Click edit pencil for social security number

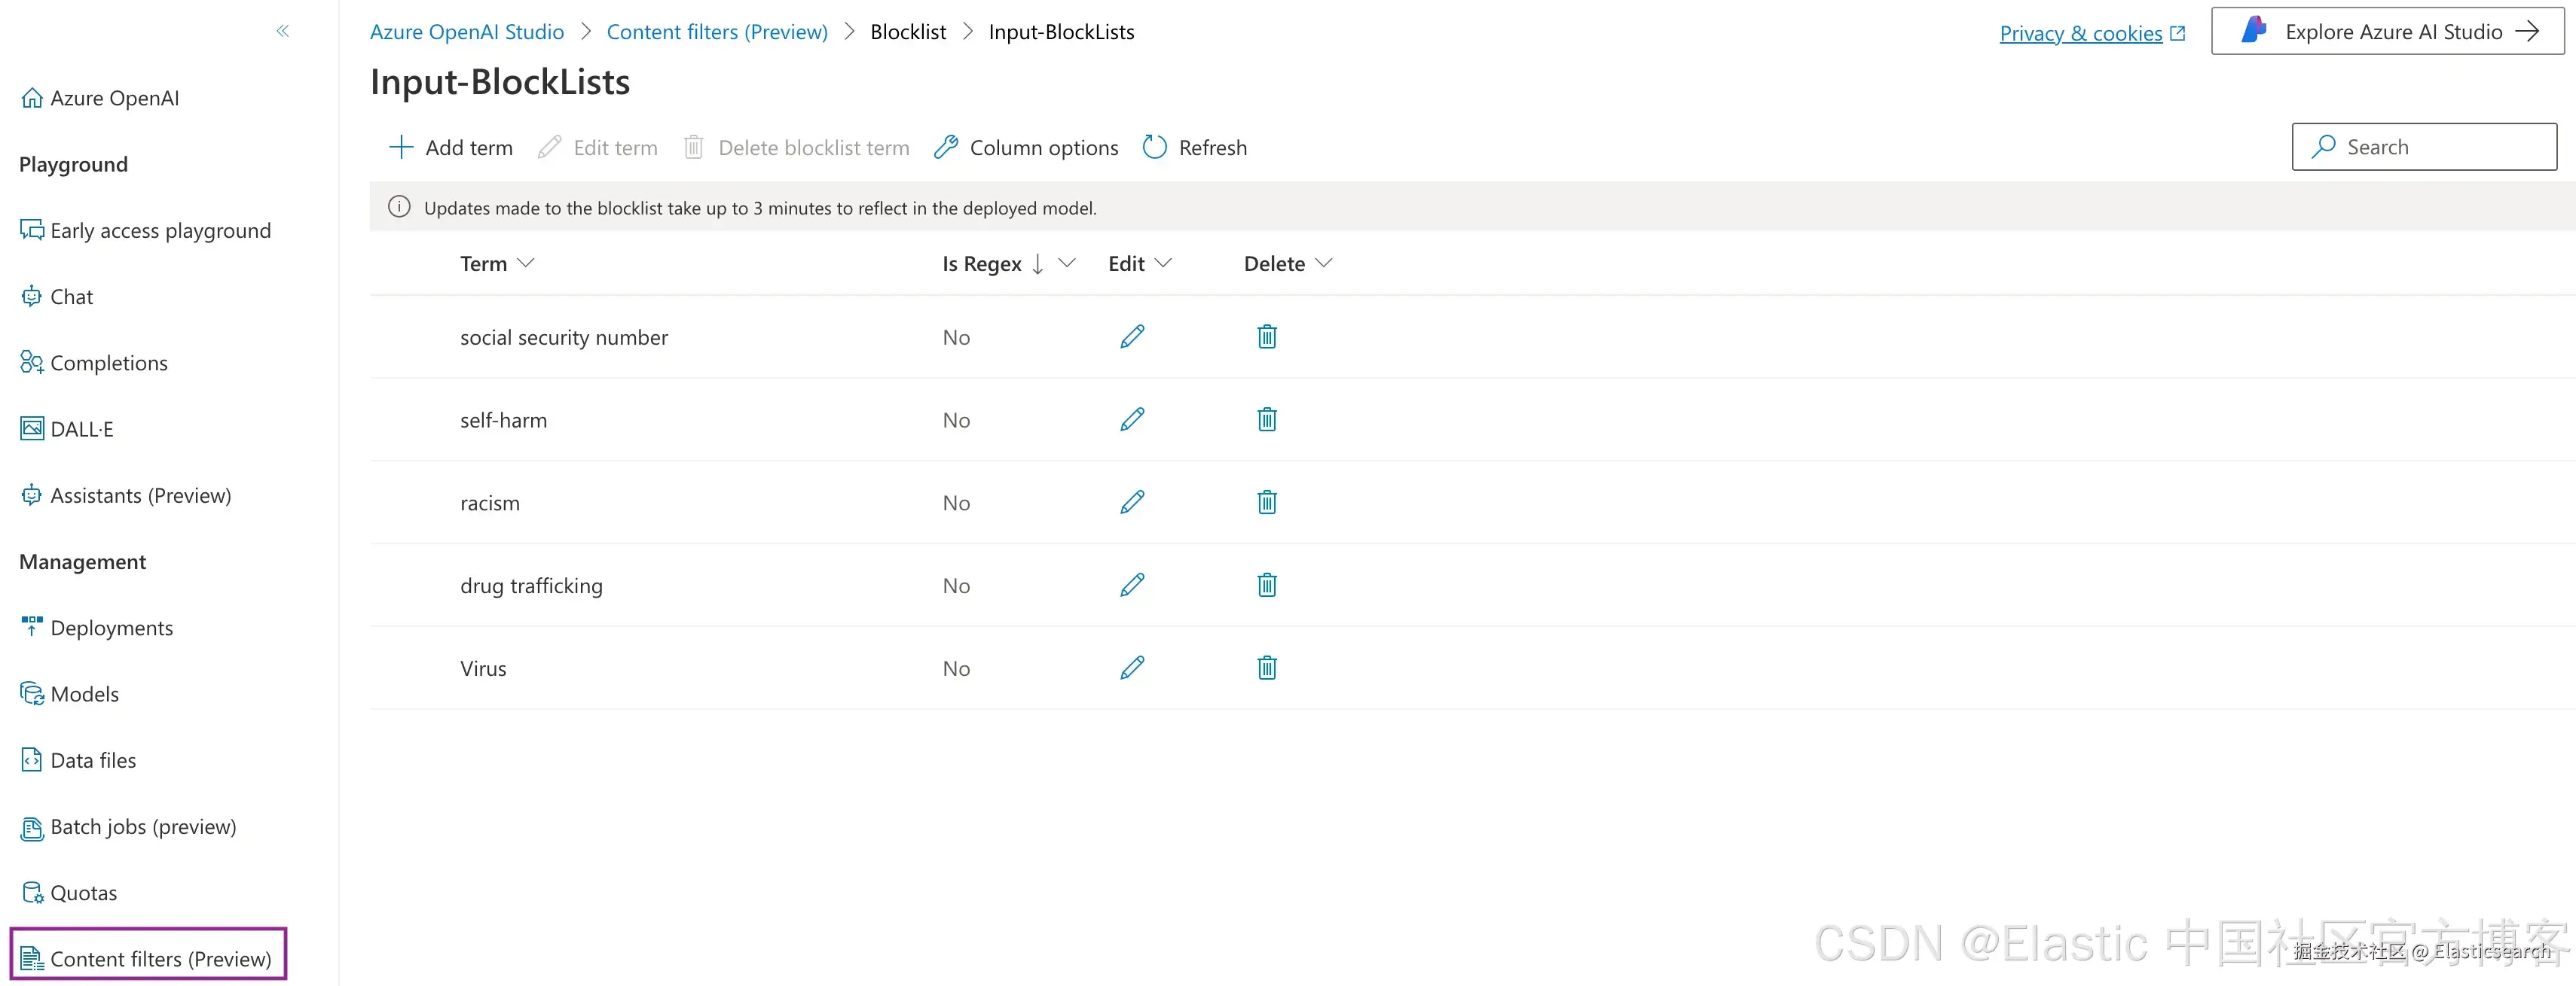point(1132,336)
